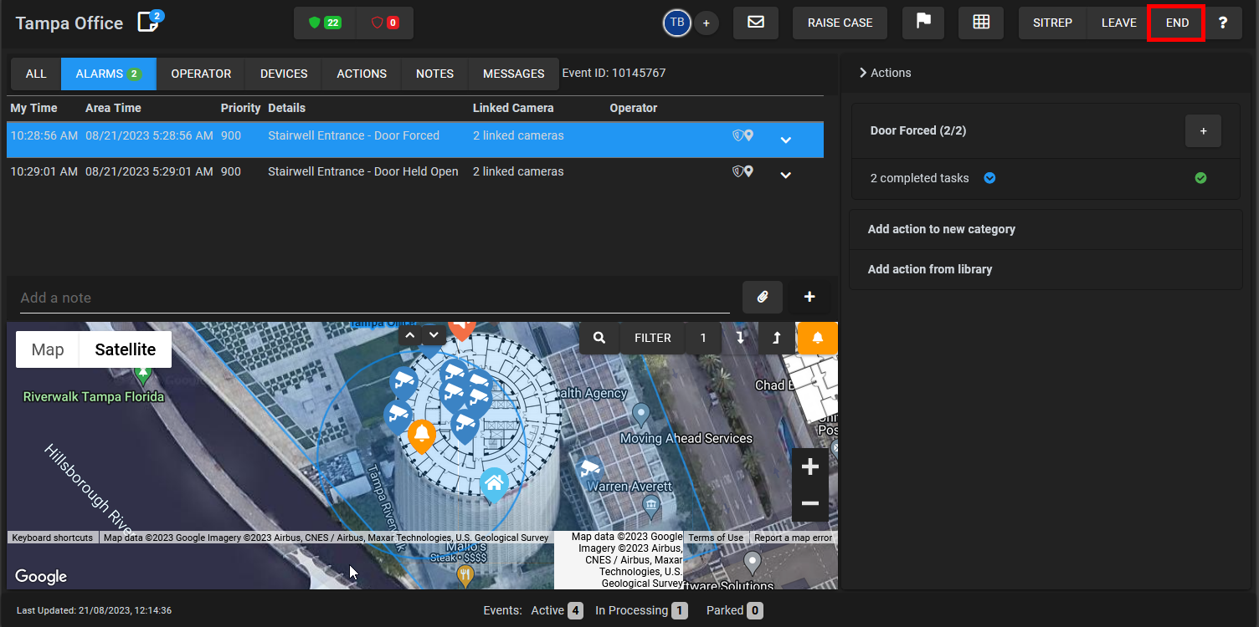Expand the 2 completed tasks list

(x=989, y=178)
